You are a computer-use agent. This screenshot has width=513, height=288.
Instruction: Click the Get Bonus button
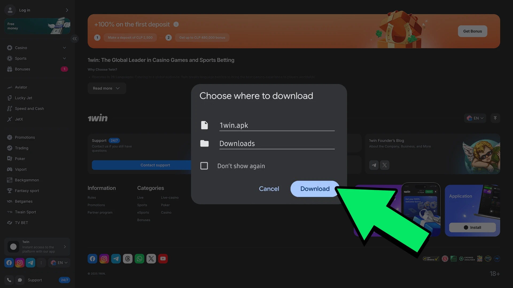[x=472, y=31]
